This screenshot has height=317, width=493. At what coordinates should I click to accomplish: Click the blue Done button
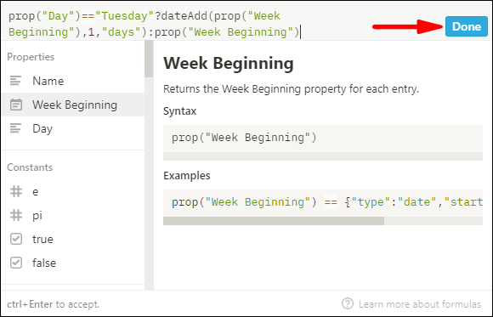point(467,26)
